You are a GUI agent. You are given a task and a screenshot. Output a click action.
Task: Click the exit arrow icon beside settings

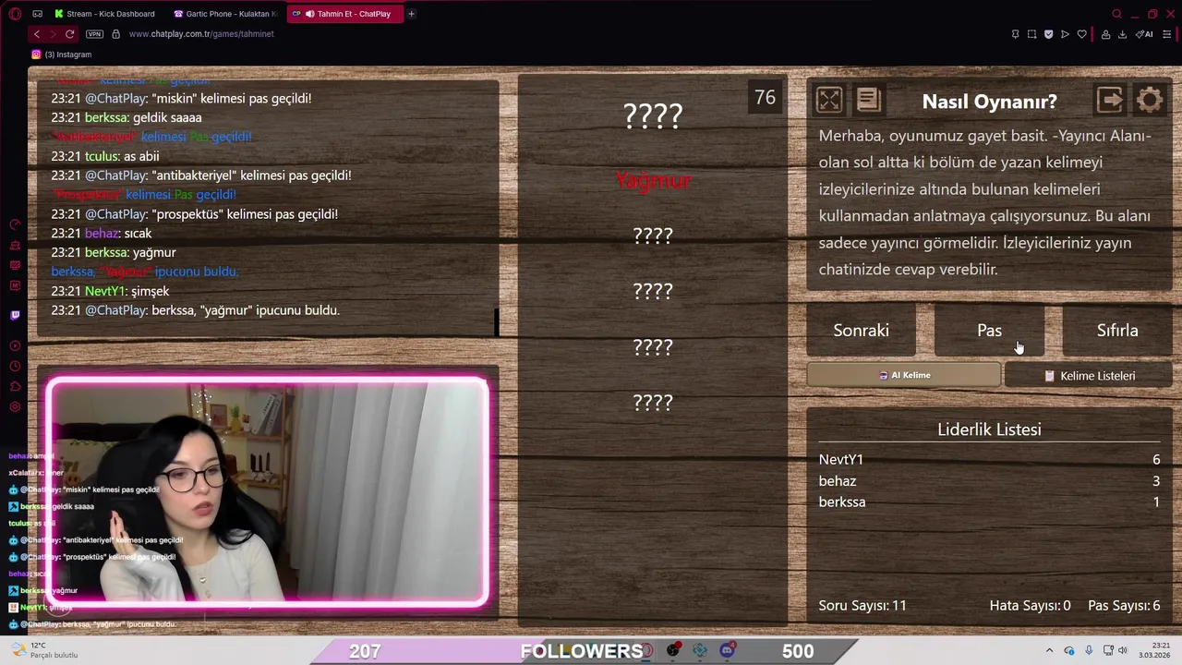click(x=1110, y=100)
